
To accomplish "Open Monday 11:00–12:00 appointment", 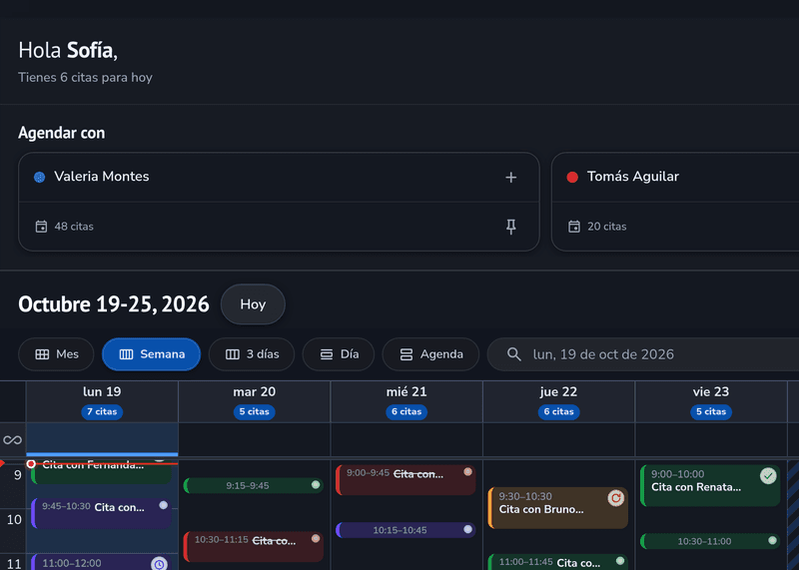I will [x=102, y=562].
